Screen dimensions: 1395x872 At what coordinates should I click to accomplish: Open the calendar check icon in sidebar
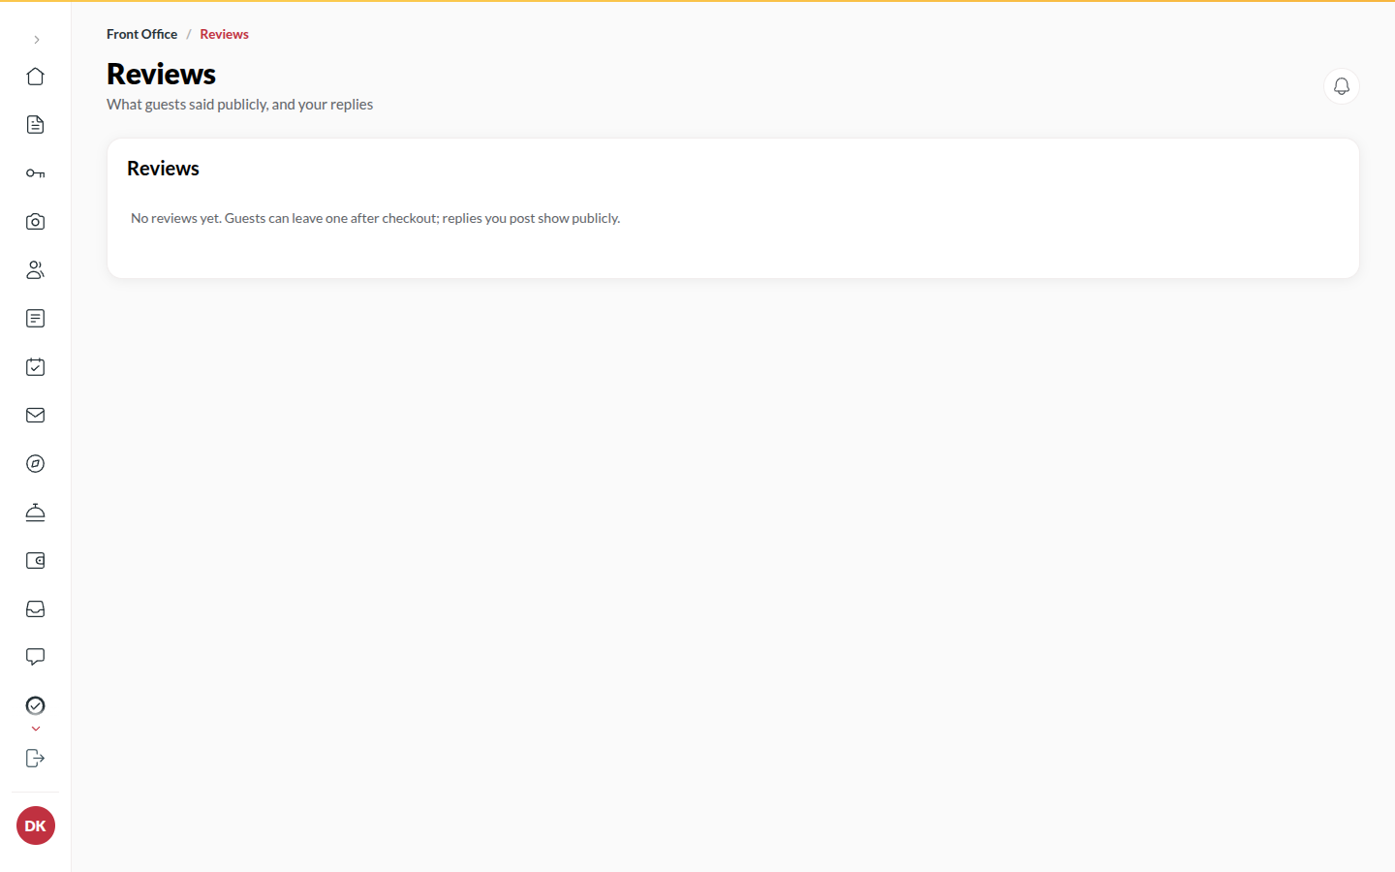pyautogui.click(x=36, y=367)
